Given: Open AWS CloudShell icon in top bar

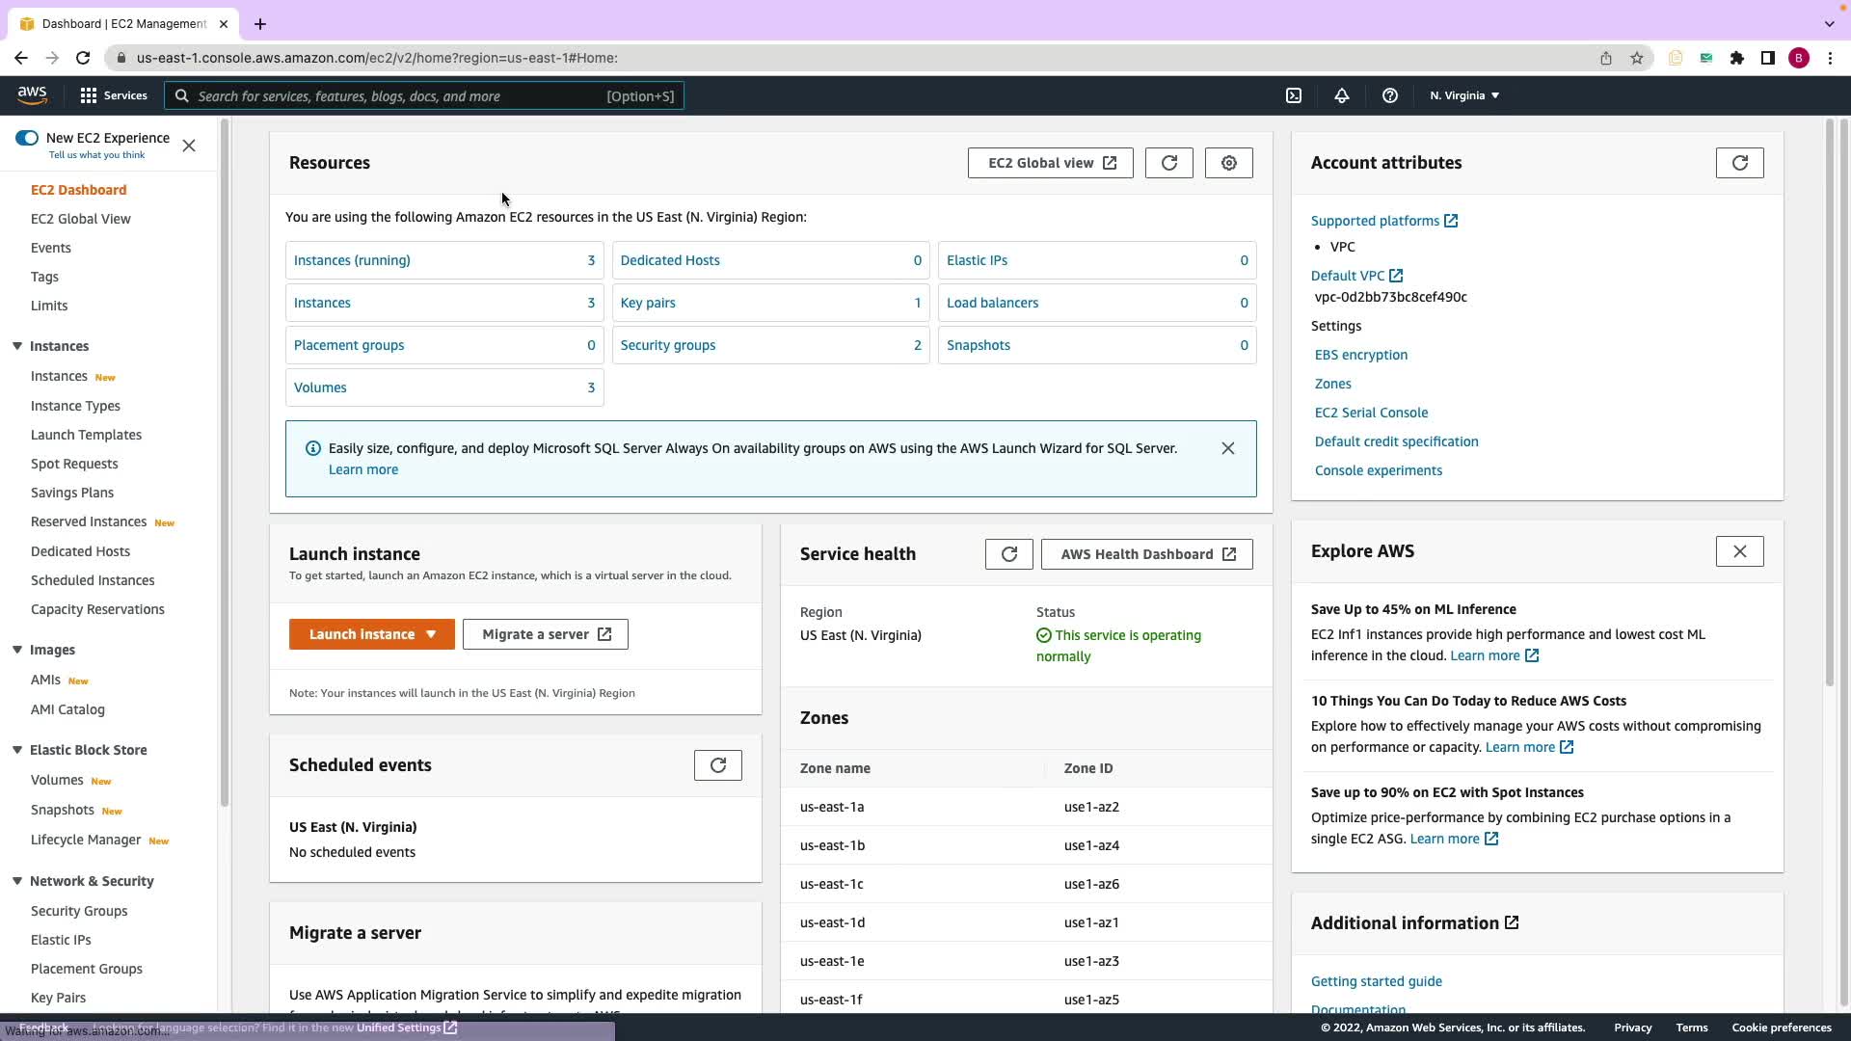Looking at the screenshot, I should coord(1294,95).
